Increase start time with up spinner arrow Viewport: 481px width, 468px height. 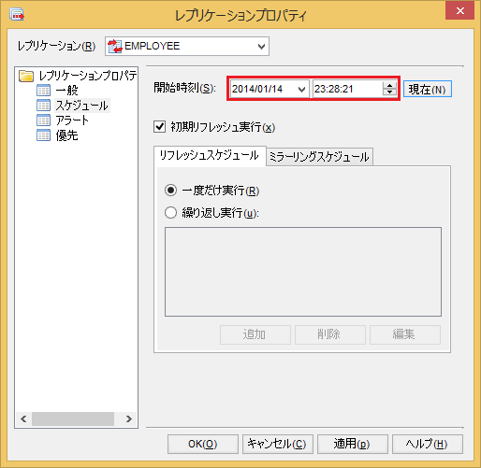pyautogui.click(x=389, y=86)
